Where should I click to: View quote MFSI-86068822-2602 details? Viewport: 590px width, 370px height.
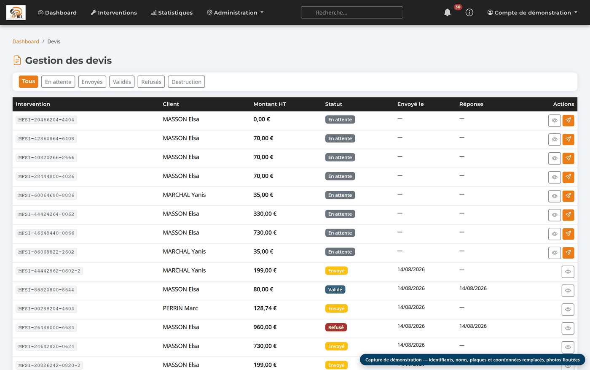(555, 253)
